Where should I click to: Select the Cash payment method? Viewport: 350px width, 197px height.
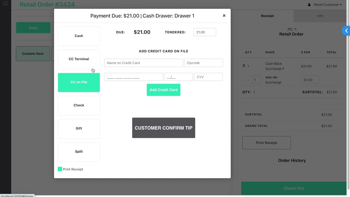click(79, 36)
